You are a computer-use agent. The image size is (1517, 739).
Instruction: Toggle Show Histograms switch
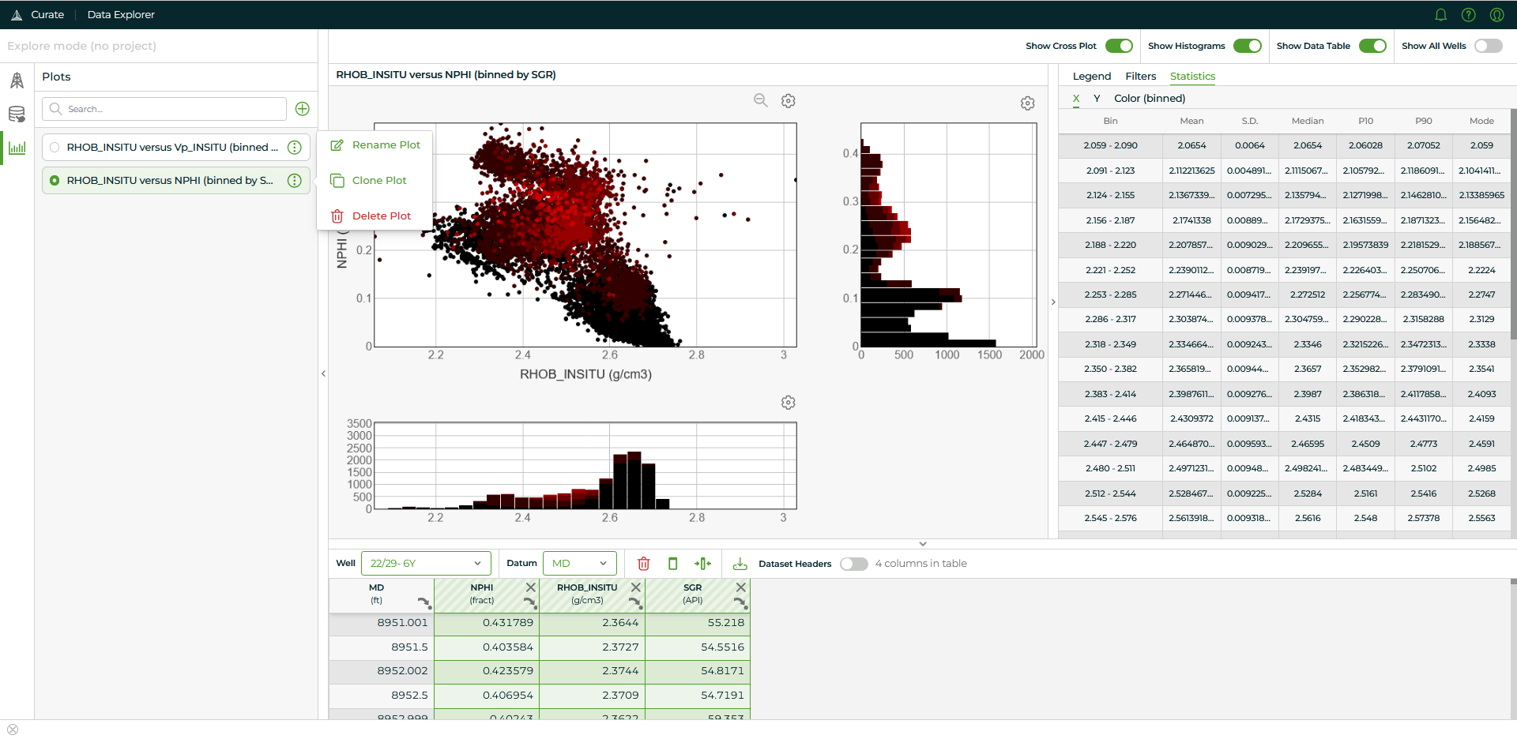[1248, 46]
